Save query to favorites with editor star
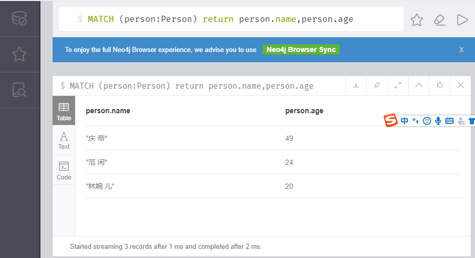The height and width of the screenshot is (258, 475). (417, 20)
